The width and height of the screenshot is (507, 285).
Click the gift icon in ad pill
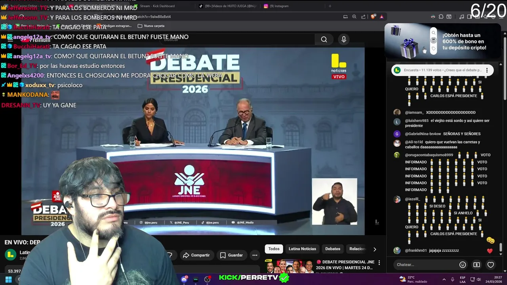(x=433, y=40)
